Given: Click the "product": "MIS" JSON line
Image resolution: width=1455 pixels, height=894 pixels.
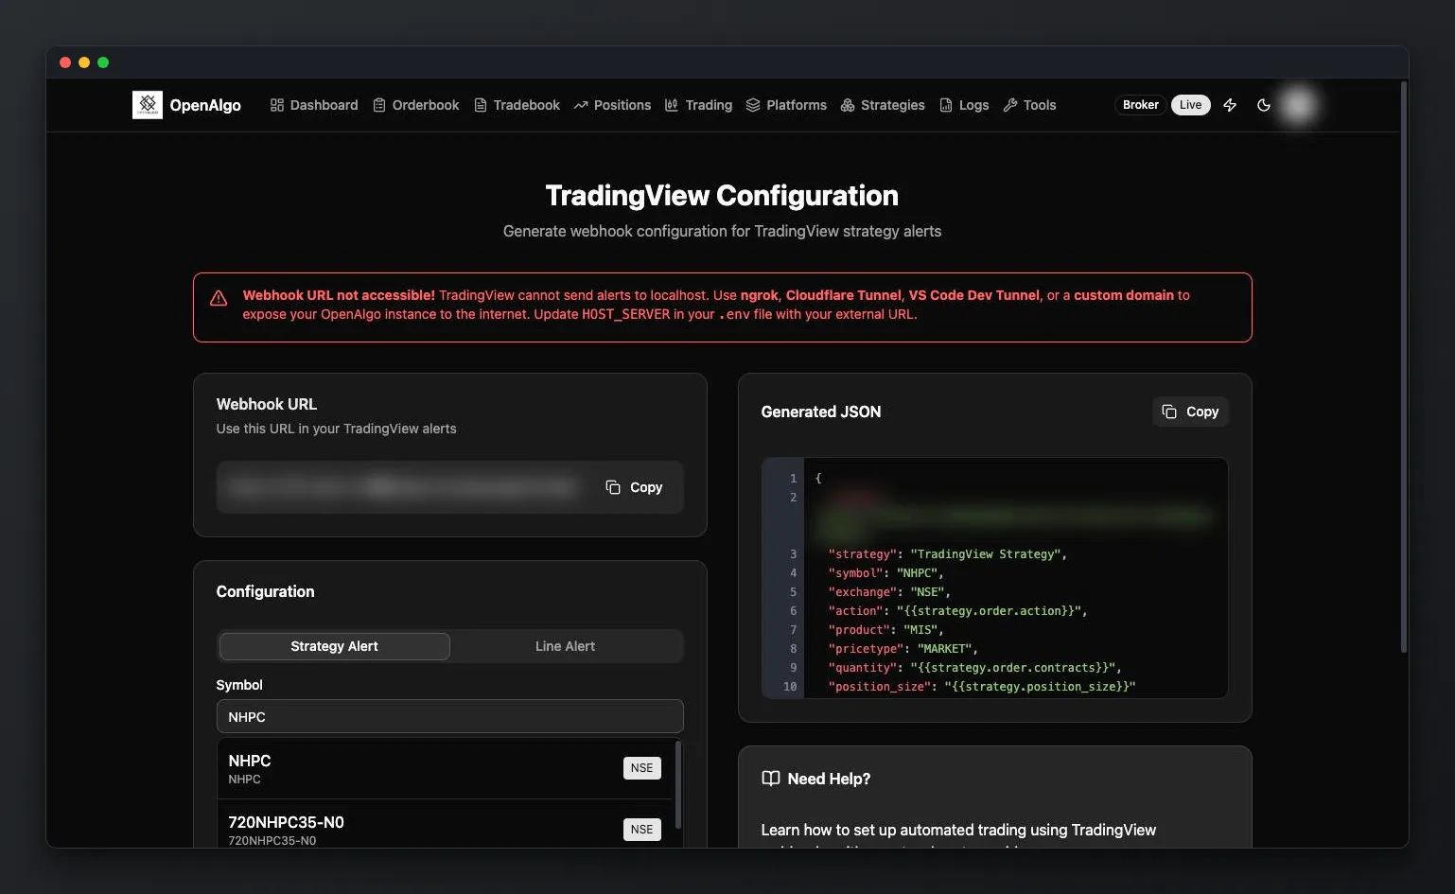Looking at the screenshot, I should [x=885, y=630].
